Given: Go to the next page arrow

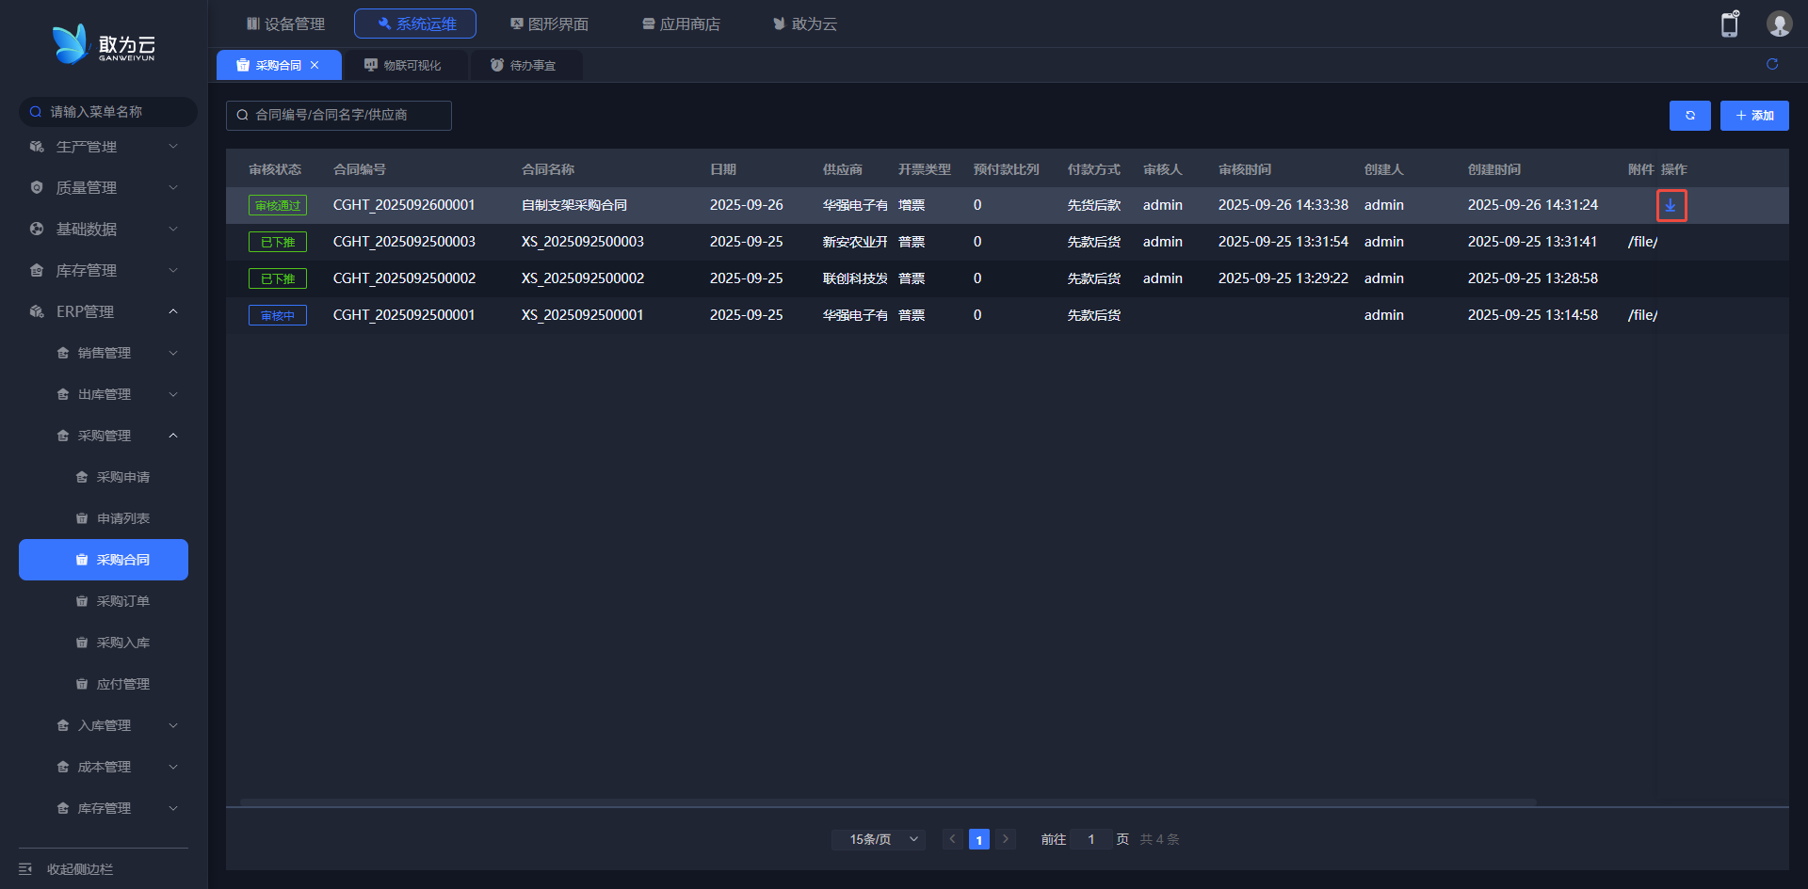Looking at the screenshot, I should 1005,839.
